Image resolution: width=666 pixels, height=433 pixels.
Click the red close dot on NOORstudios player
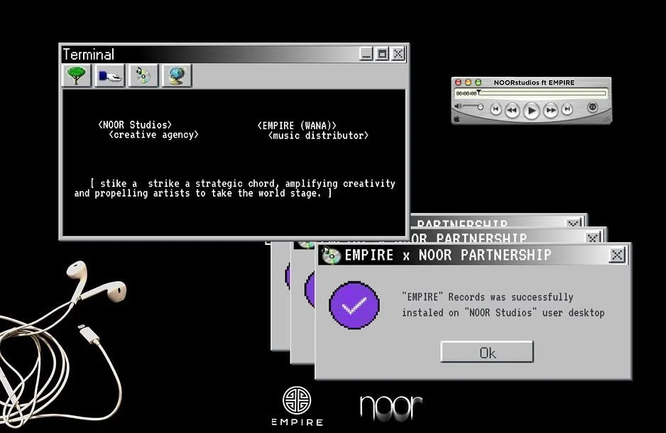click(458, 82)
